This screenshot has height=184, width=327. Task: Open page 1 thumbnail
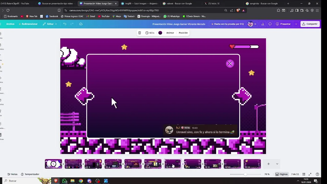(53, 164)
